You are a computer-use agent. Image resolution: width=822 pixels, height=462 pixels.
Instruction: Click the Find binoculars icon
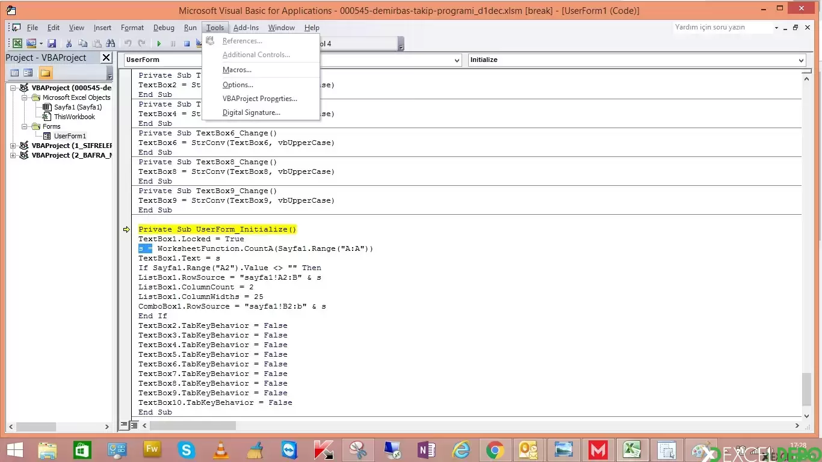point(110,43)
